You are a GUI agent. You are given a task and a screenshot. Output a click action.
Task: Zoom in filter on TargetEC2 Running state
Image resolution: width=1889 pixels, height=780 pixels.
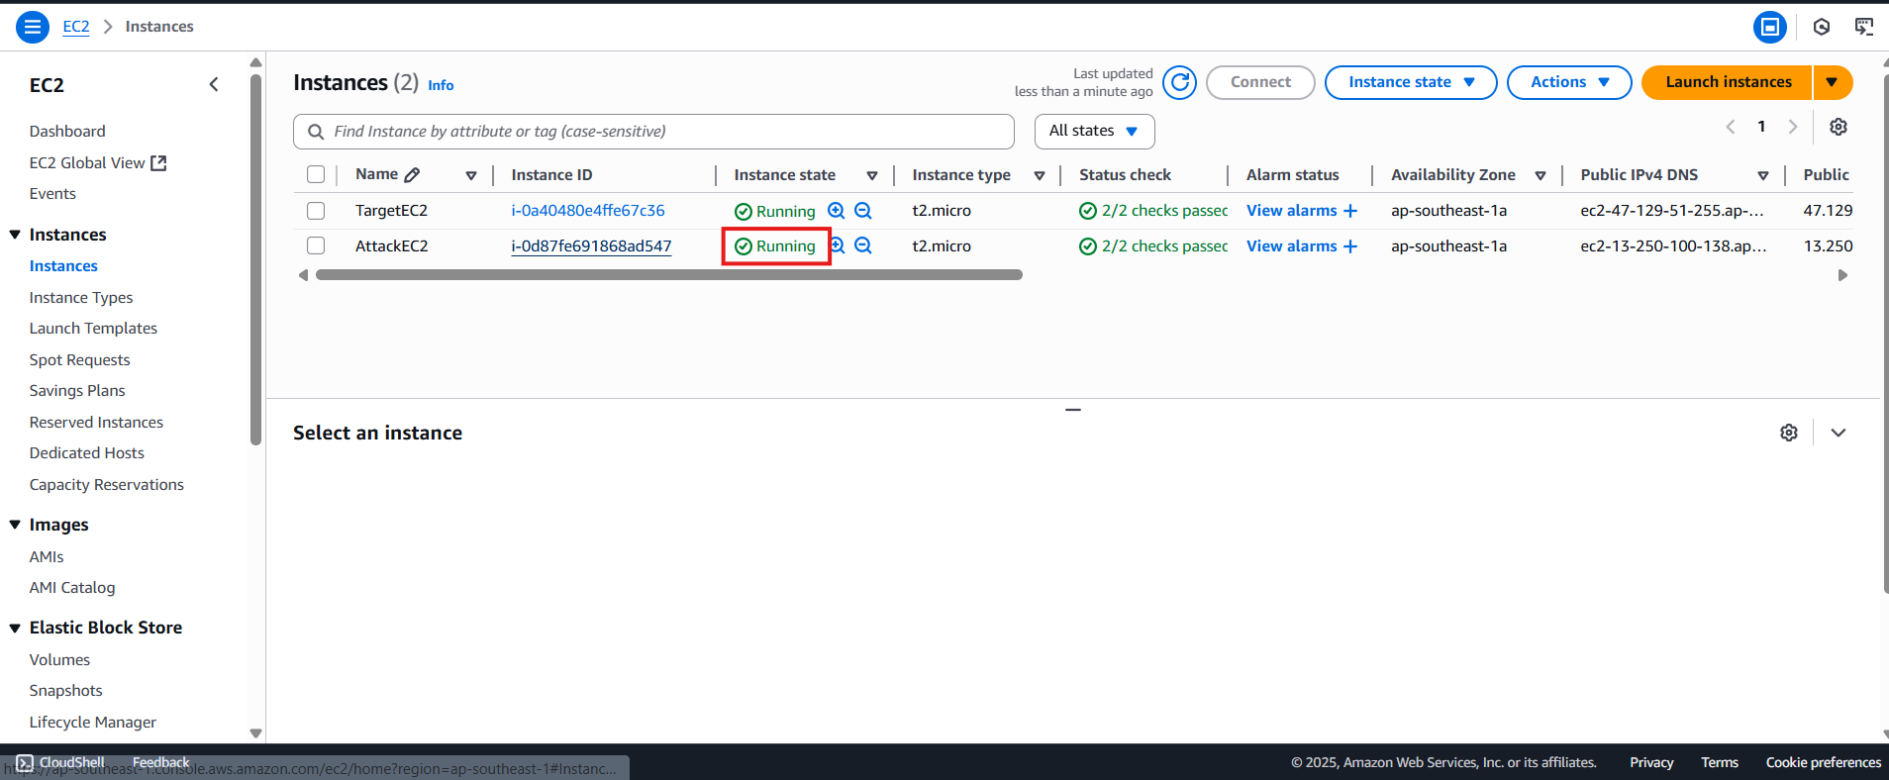[x=837, y=211]
